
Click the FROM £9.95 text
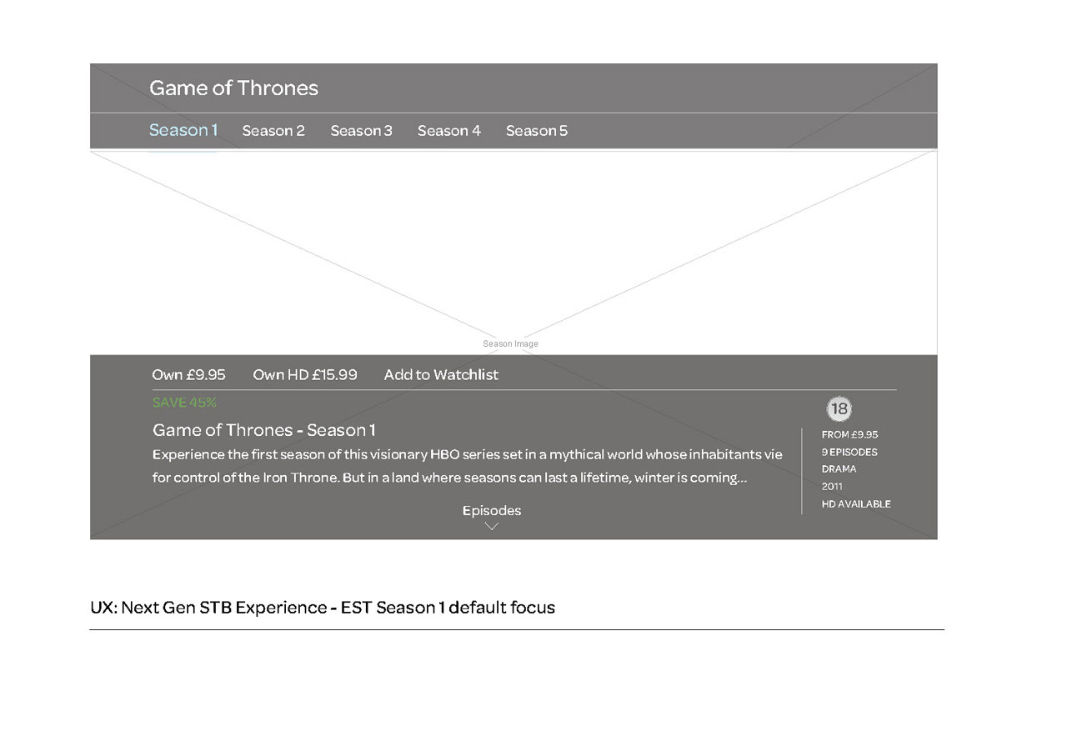(849, 434)
